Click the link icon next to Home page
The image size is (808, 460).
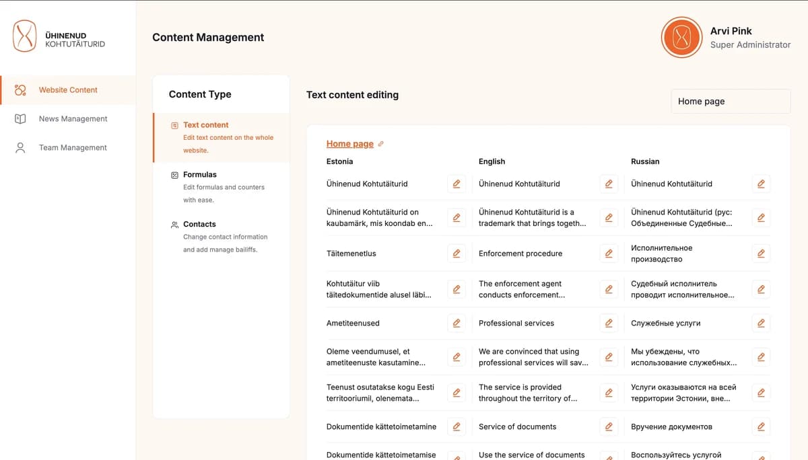pos(381,144)
